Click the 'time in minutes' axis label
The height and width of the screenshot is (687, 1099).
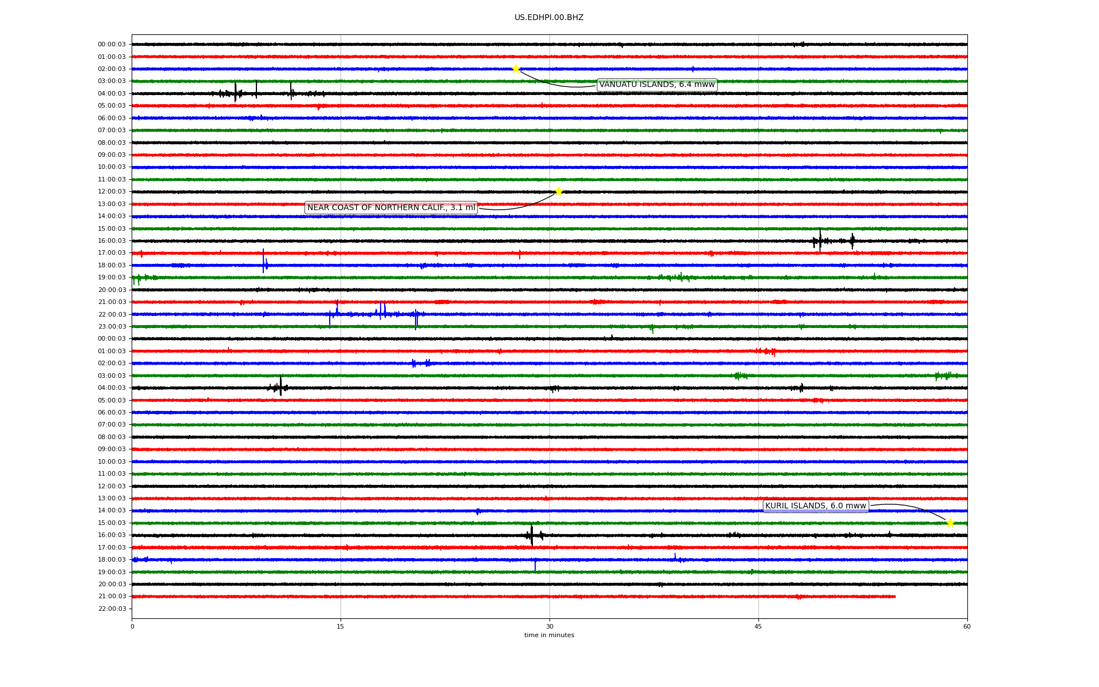click(549, 635)
